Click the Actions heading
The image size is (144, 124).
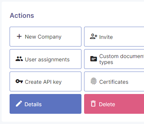click(22, 15)
